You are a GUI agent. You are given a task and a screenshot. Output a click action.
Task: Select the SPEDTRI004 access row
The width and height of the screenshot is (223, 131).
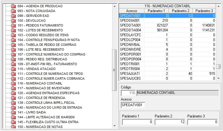tap(167, 69)
